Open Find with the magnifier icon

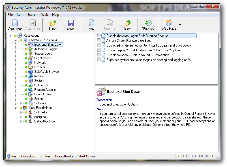click(91, 23)
